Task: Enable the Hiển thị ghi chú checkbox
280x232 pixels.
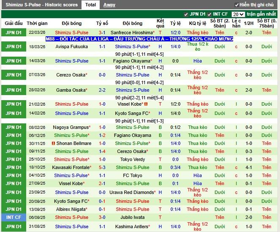Action: [236, 5]
